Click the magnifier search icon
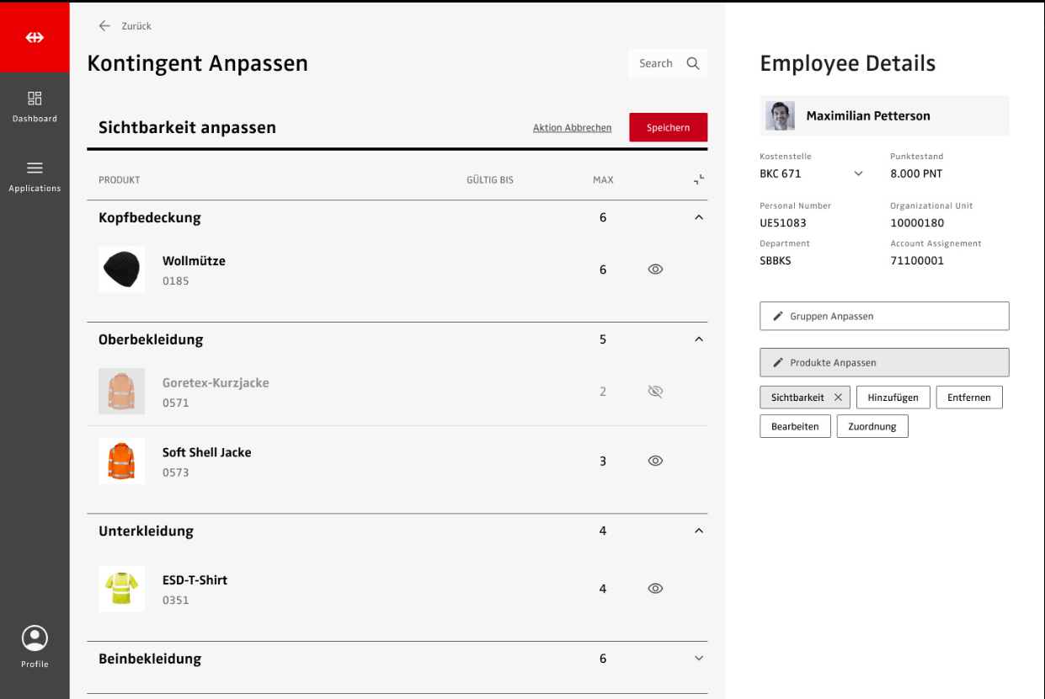The height and width of the screenshot is (699, 1045). 693,63
